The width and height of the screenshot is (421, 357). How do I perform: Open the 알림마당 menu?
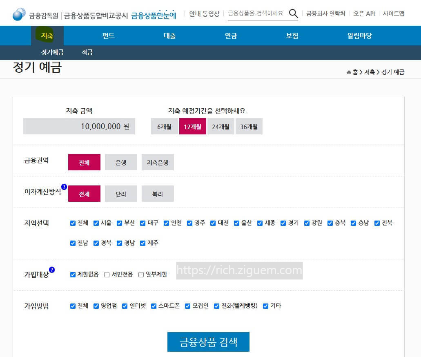359,36
